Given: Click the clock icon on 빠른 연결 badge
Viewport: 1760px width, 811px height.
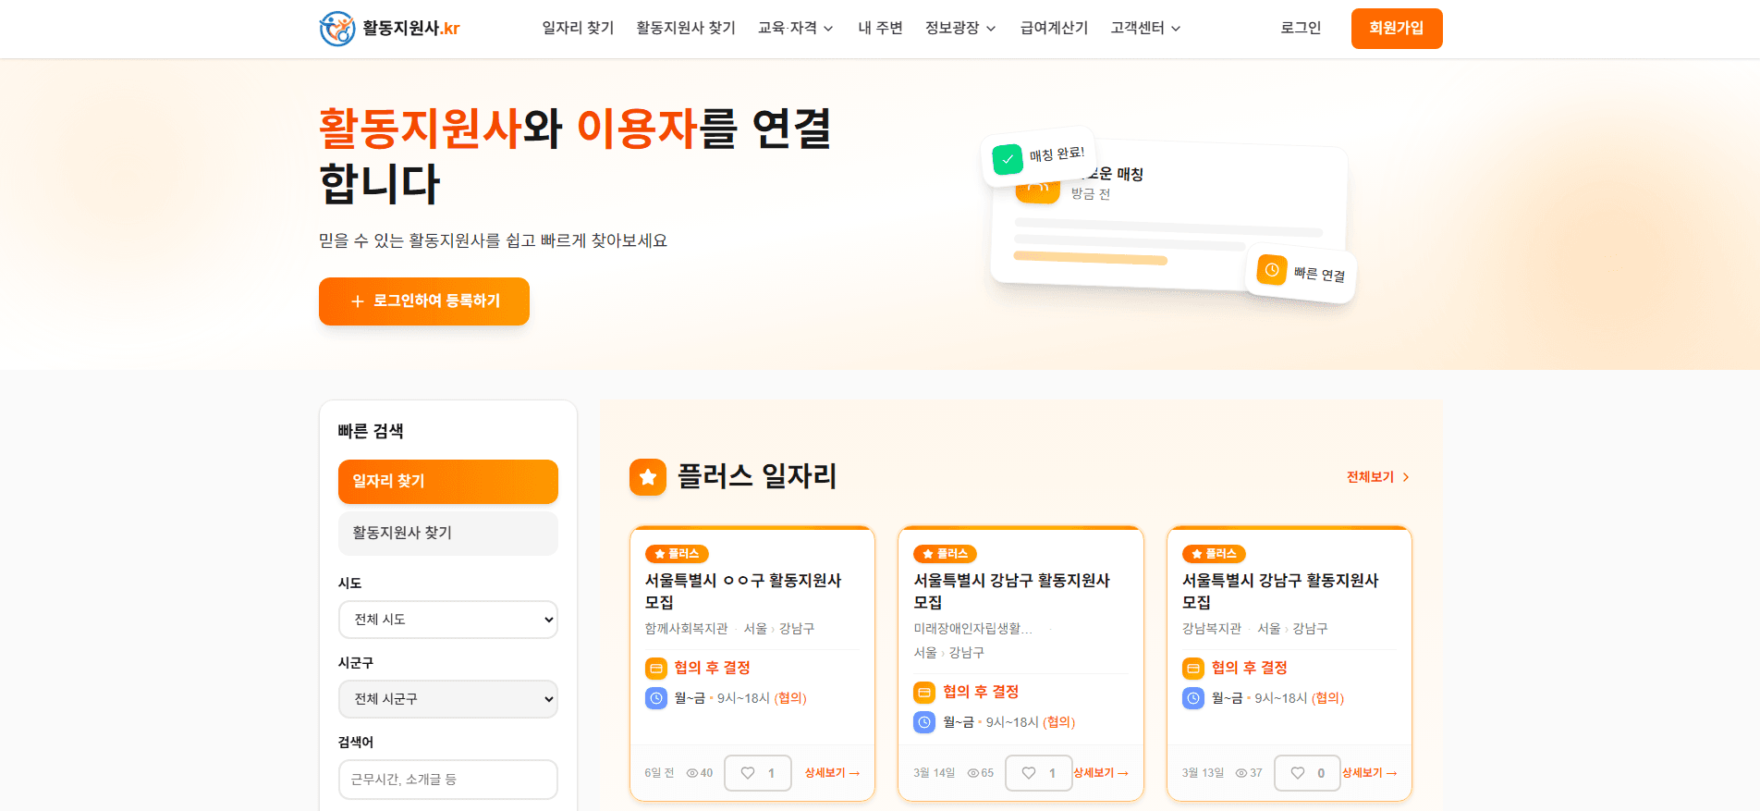Looking at the screenshot, I should point(1272,270).
